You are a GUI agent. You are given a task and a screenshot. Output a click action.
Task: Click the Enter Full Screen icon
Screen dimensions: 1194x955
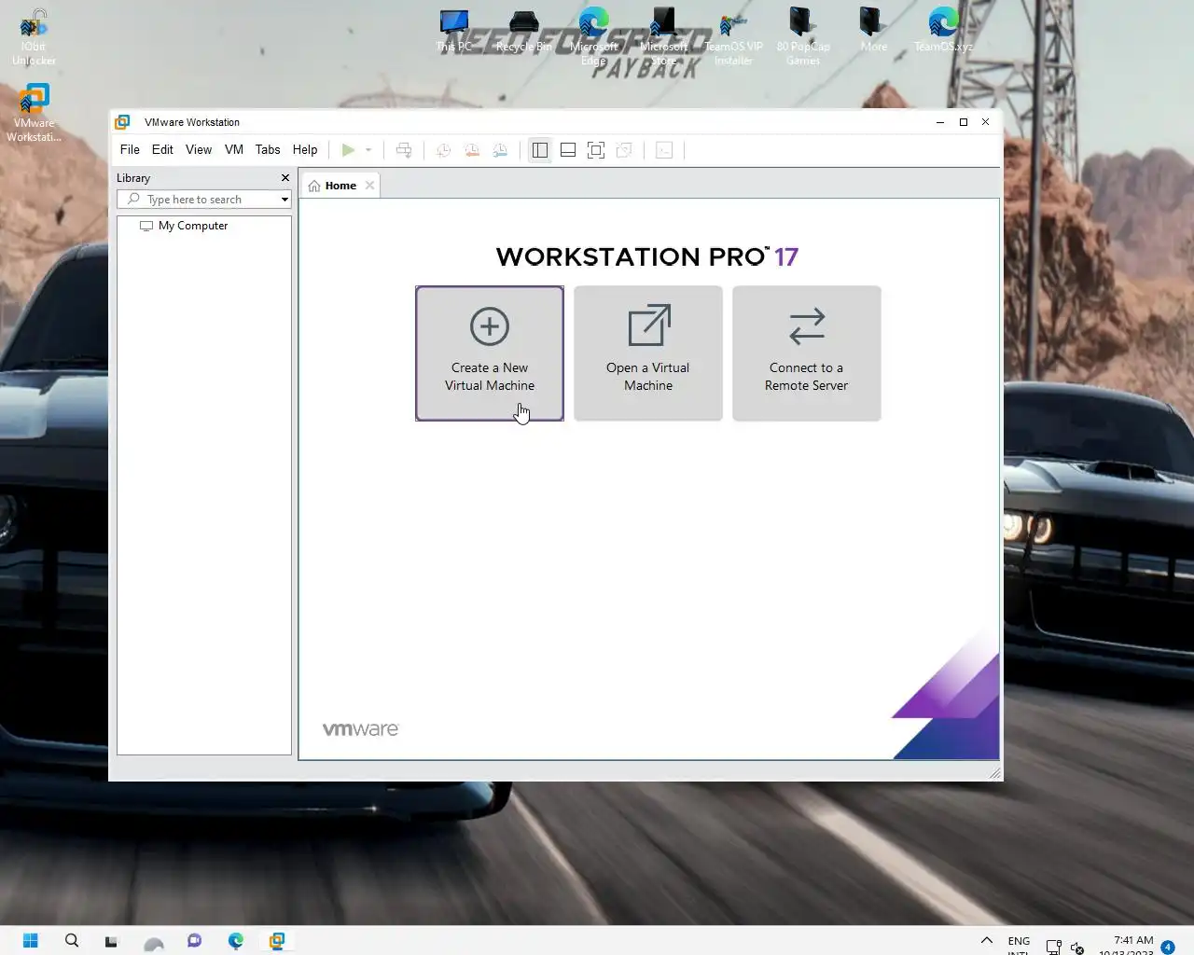(x=596, y=150)
